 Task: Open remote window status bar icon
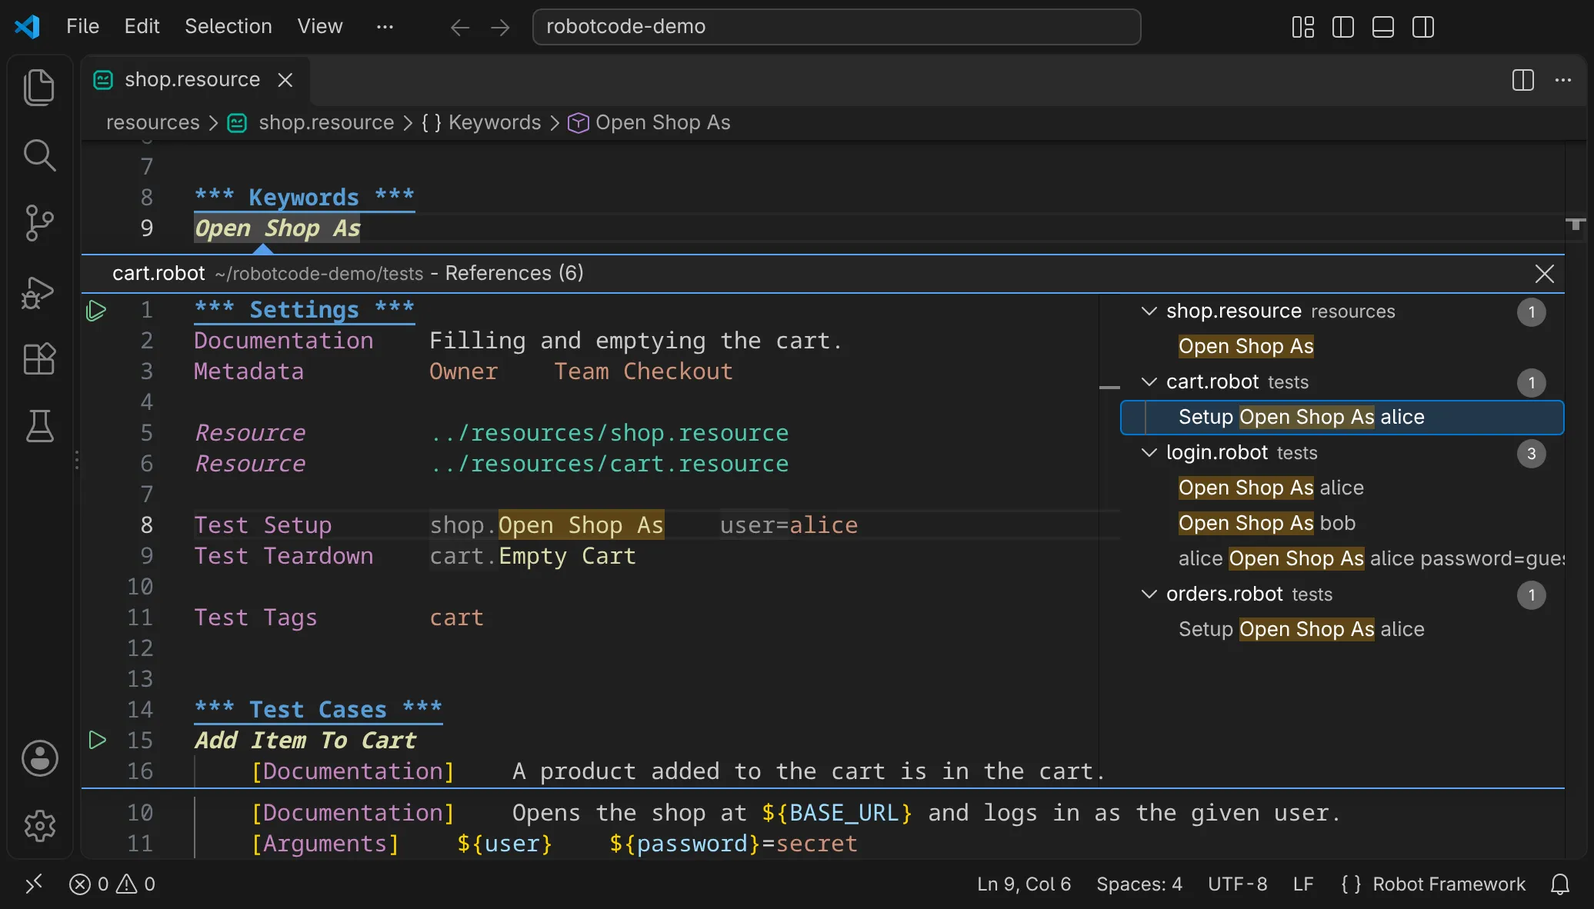coord(34,884)
